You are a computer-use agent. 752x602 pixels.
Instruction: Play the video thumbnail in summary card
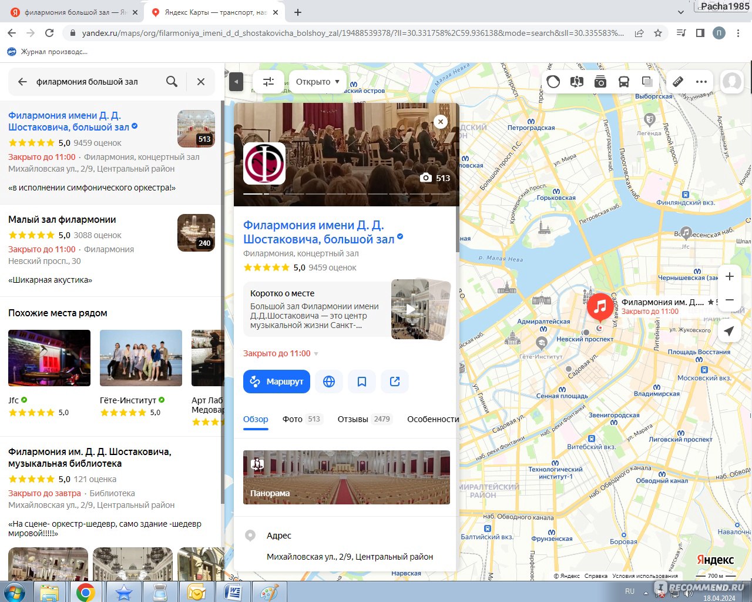point(411,309)
